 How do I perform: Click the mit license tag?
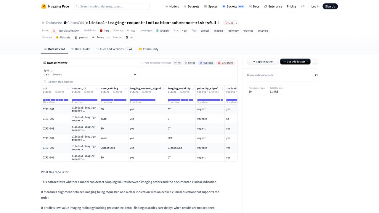130,37
